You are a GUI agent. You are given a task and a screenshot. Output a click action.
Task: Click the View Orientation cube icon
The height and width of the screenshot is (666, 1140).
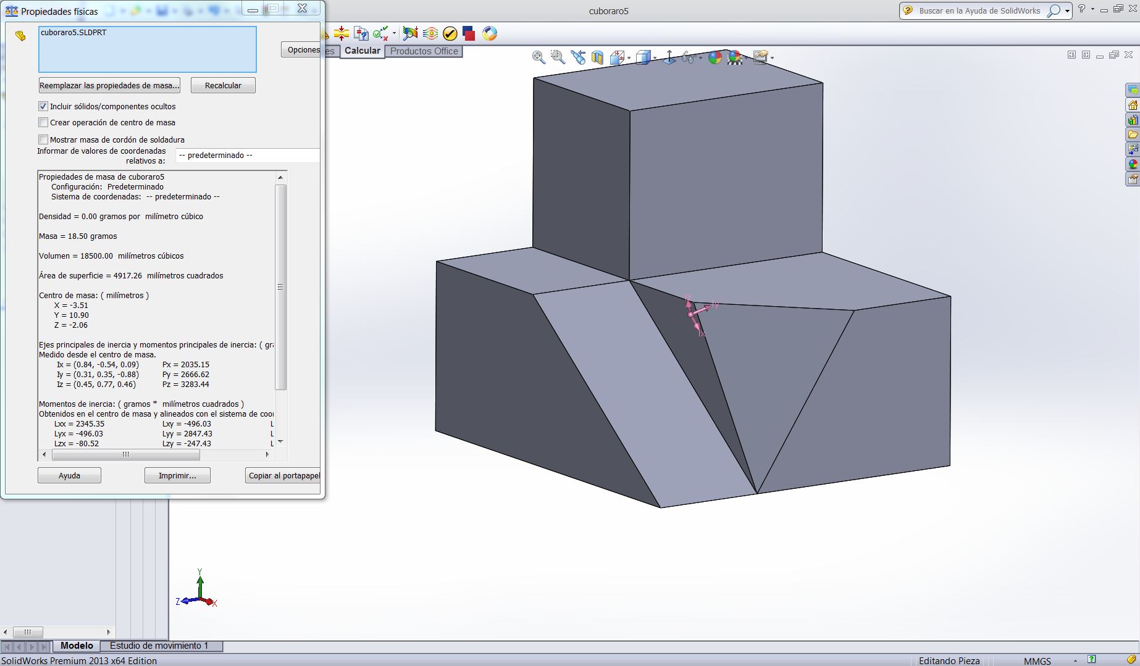point(617,57)
